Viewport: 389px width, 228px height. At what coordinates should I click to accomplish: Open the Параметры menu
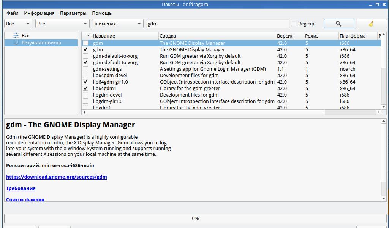[x=73, y=13]
